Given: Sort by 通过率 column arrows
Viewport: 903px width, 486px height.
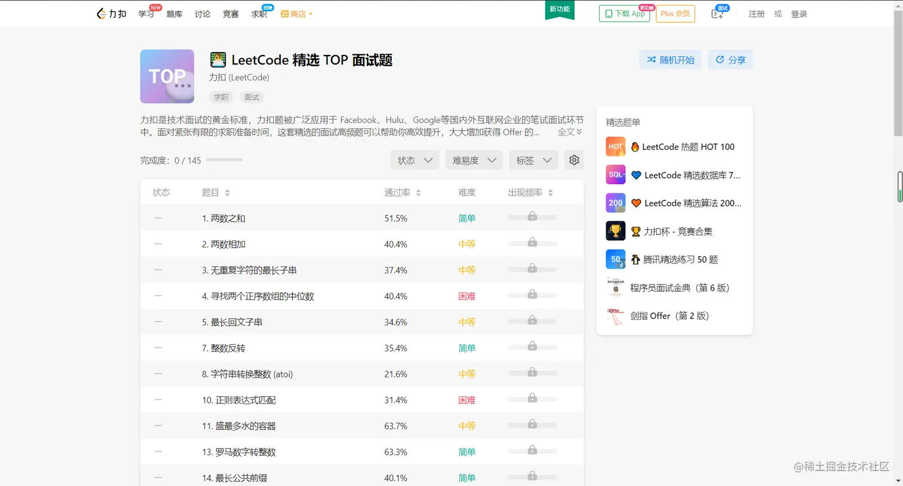Looking at the screenshot, I should pos(418,193).
